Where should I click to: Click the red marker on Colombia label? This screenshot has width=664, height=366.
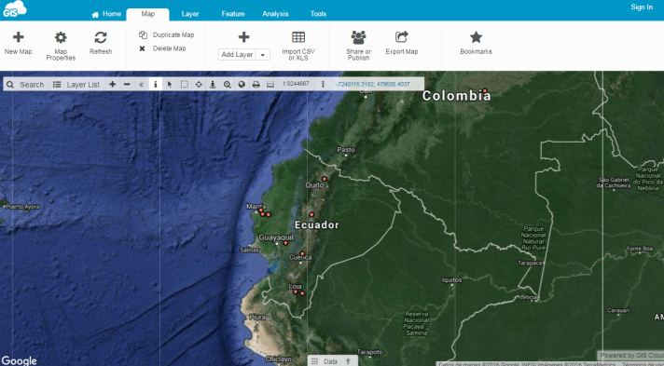tap(485, 90)
